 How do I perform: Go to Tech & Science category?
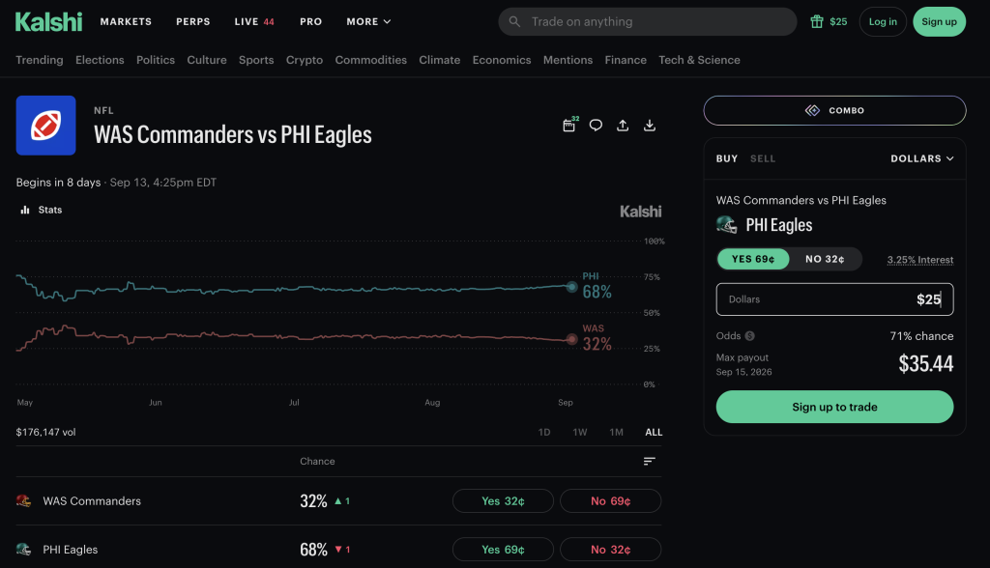699,60
